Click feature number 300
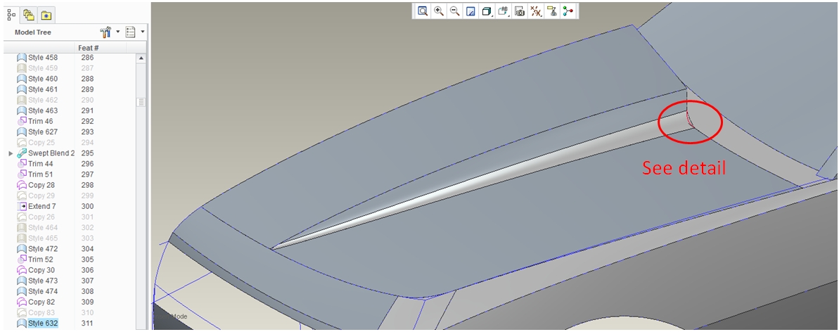839x332 pixels. 87,206
